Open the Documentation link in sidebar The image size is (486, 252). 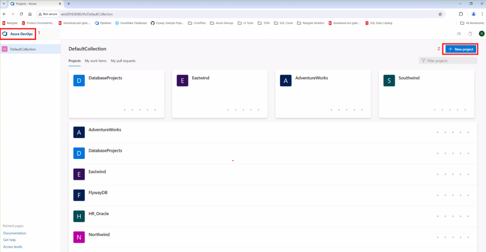(x=15, y=233)
